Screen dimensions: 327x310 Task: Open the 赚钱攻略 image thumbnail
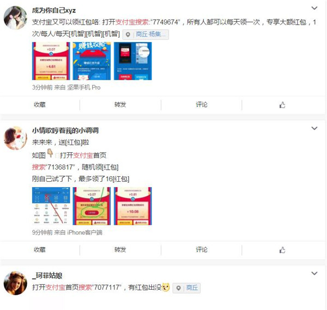92,61
